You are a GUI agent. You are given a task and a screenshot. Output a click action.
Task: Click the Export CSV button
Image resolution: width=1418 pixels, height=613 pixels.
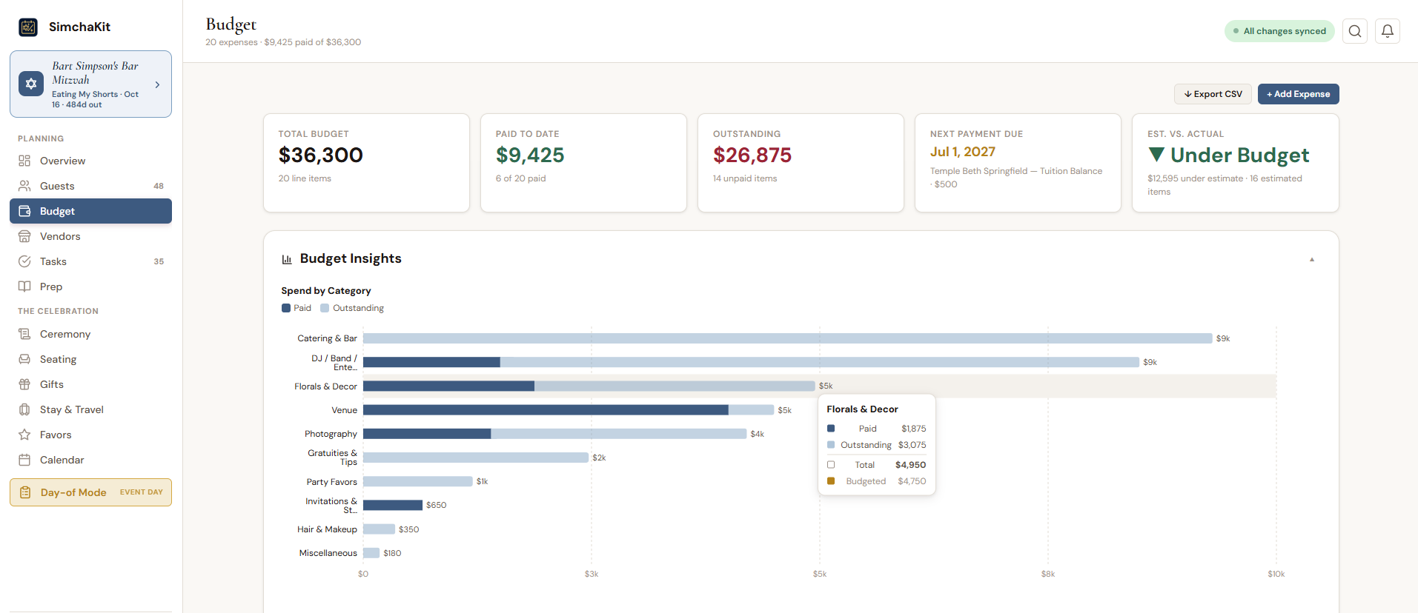pos(1213,94)
